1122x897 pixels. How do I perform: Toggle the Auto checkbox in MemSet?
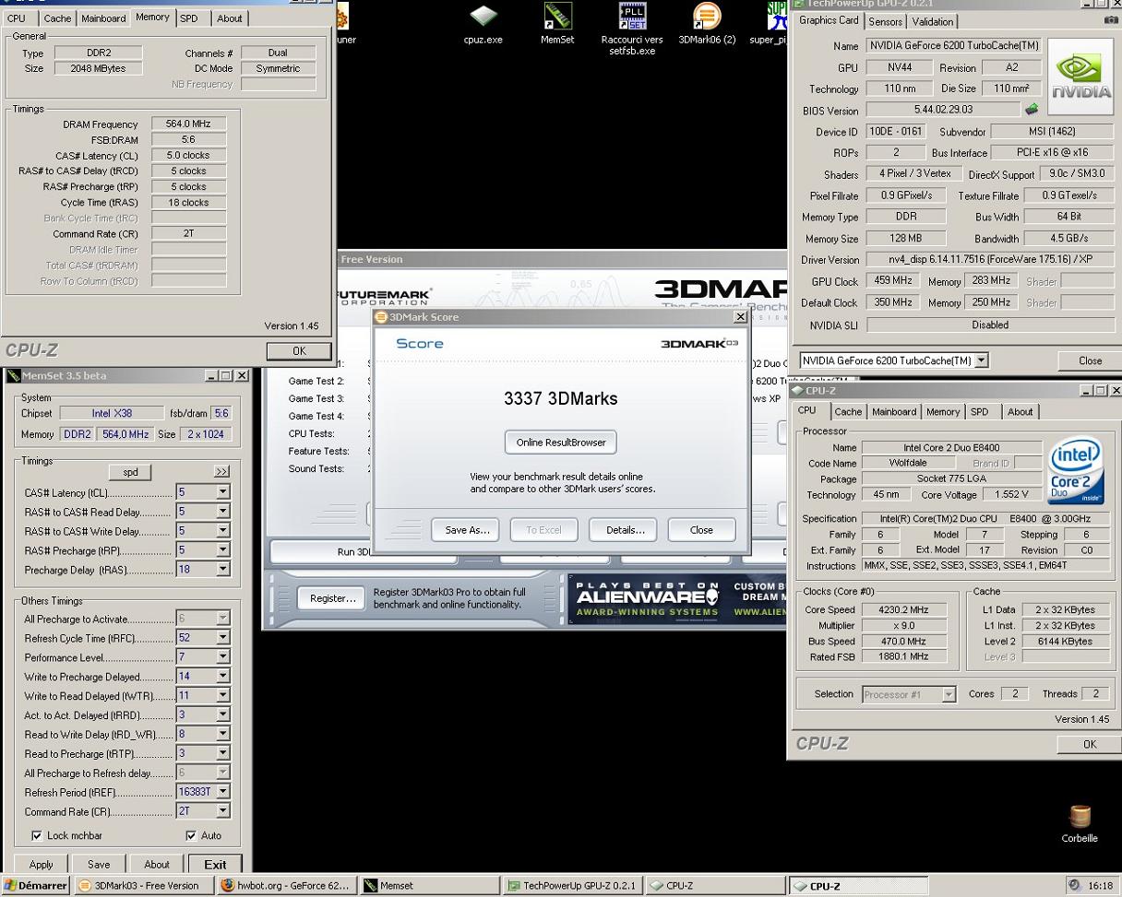(191, 835)
